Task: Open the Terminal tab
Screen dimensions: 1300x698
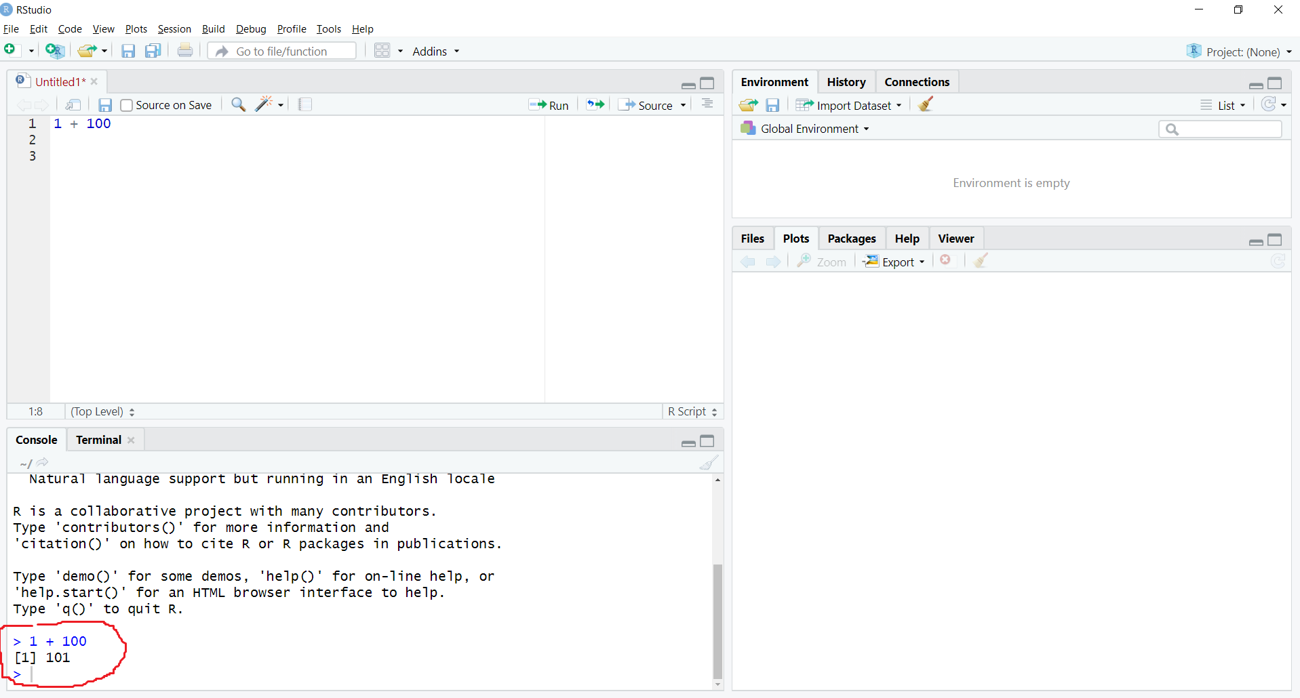Action: point(98,440)
